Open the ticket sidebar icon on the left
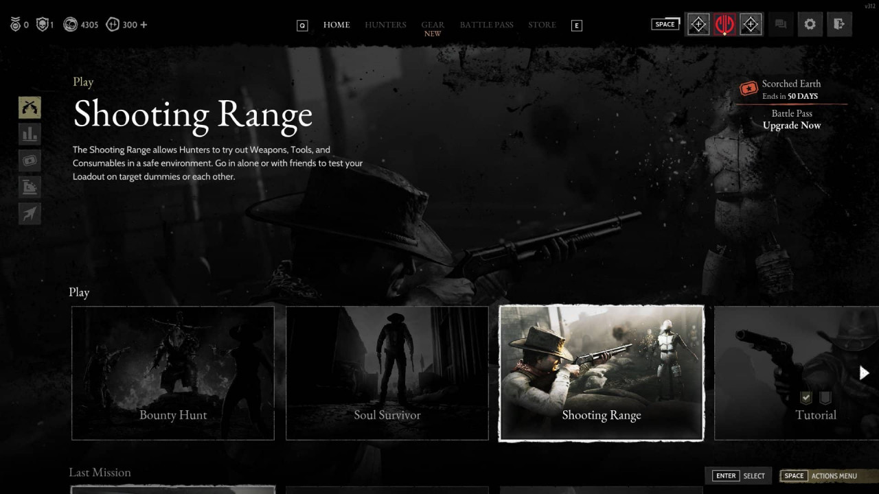This screenshot has width=879, height=494. click(x=30, y=161)
